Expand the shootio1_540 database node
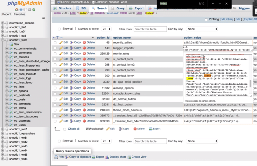Viewport: 257px width, 166px height. coord(3,27)
